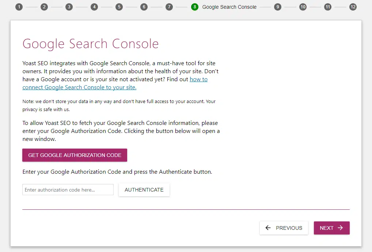Click the green step 8 indicator
Screen dimensions: 372x252
click(x=195, y=7)
